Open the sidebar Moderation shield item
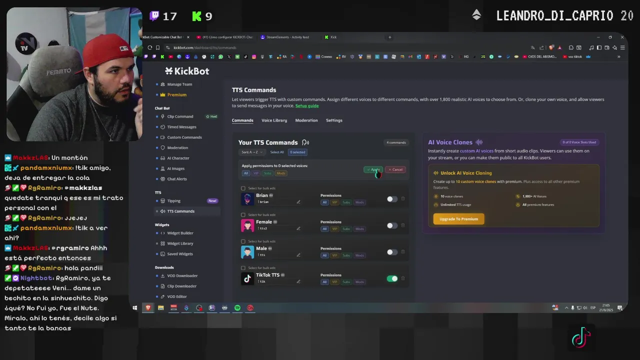This screenshot has height=360, width=640. click(x=177, y=147)
